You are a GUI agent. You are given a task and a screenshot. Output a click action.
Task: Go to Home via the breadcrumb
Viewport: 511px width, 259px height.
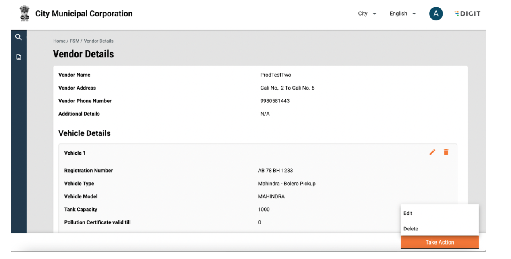pyautogui.click(x=59, y=41)
